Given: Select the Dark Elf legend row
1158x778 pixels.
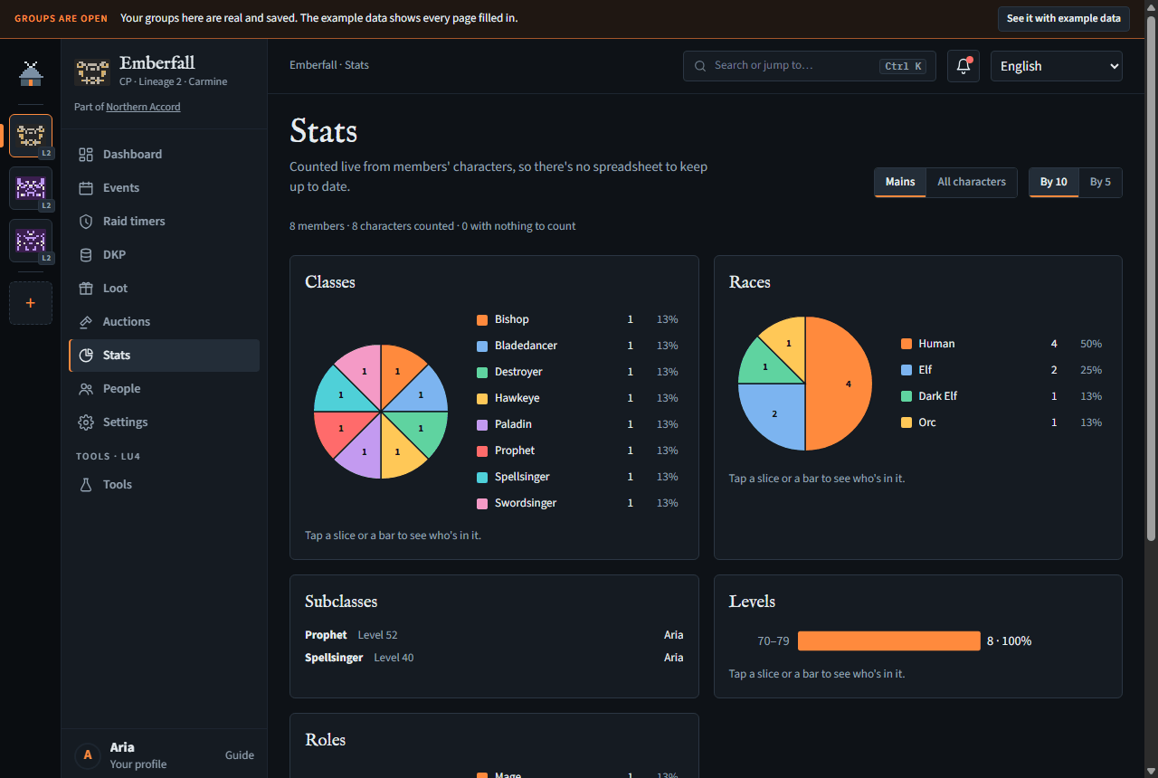Looking at the screenshot, I should (x=1001, y=396).
